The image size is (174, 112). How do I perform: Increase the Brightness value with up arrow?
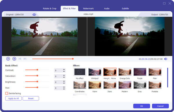pyautogui.click(x=64, y=81)
